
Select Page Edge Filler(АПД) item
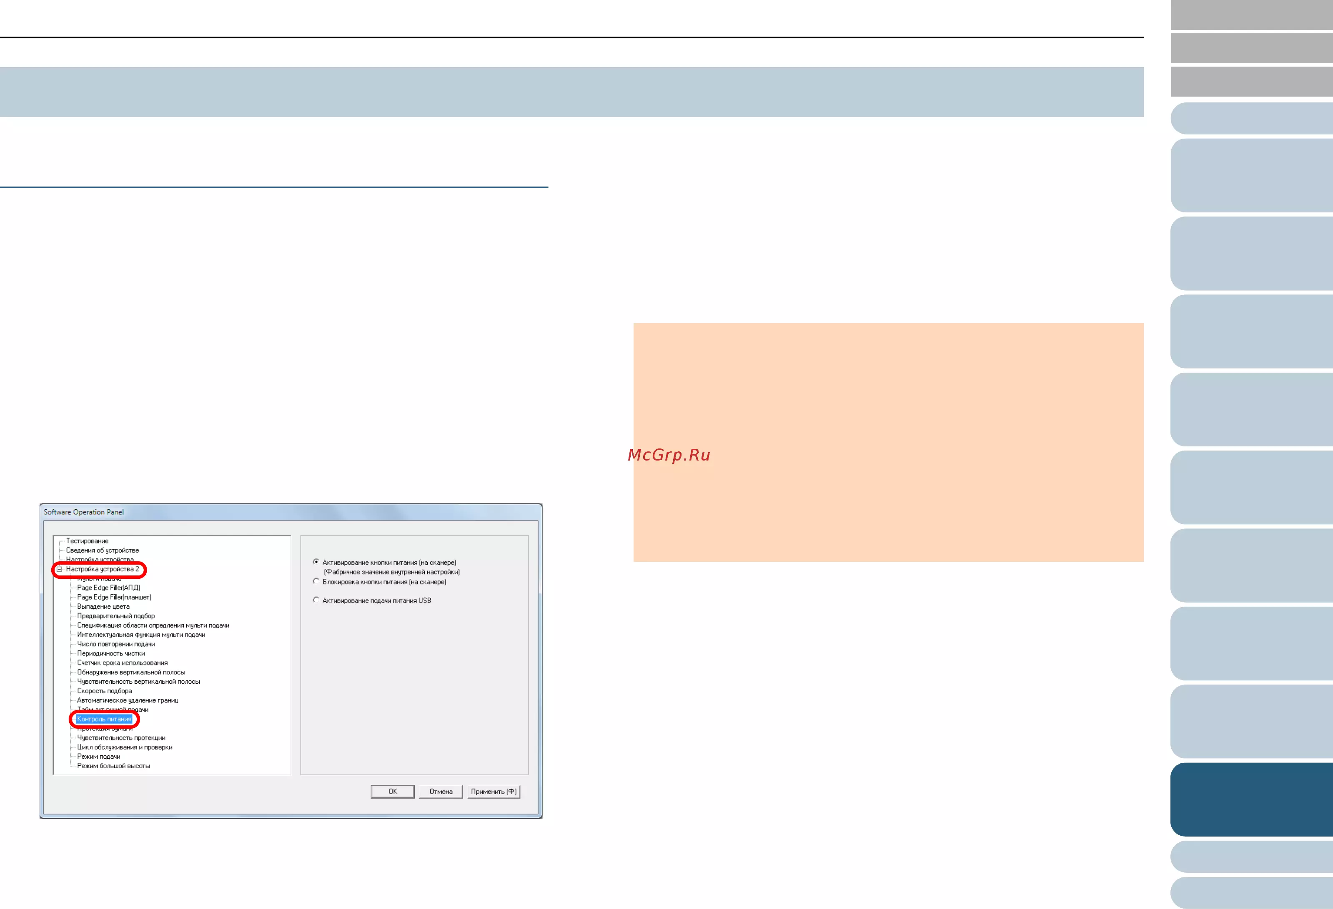click(108, 588)
